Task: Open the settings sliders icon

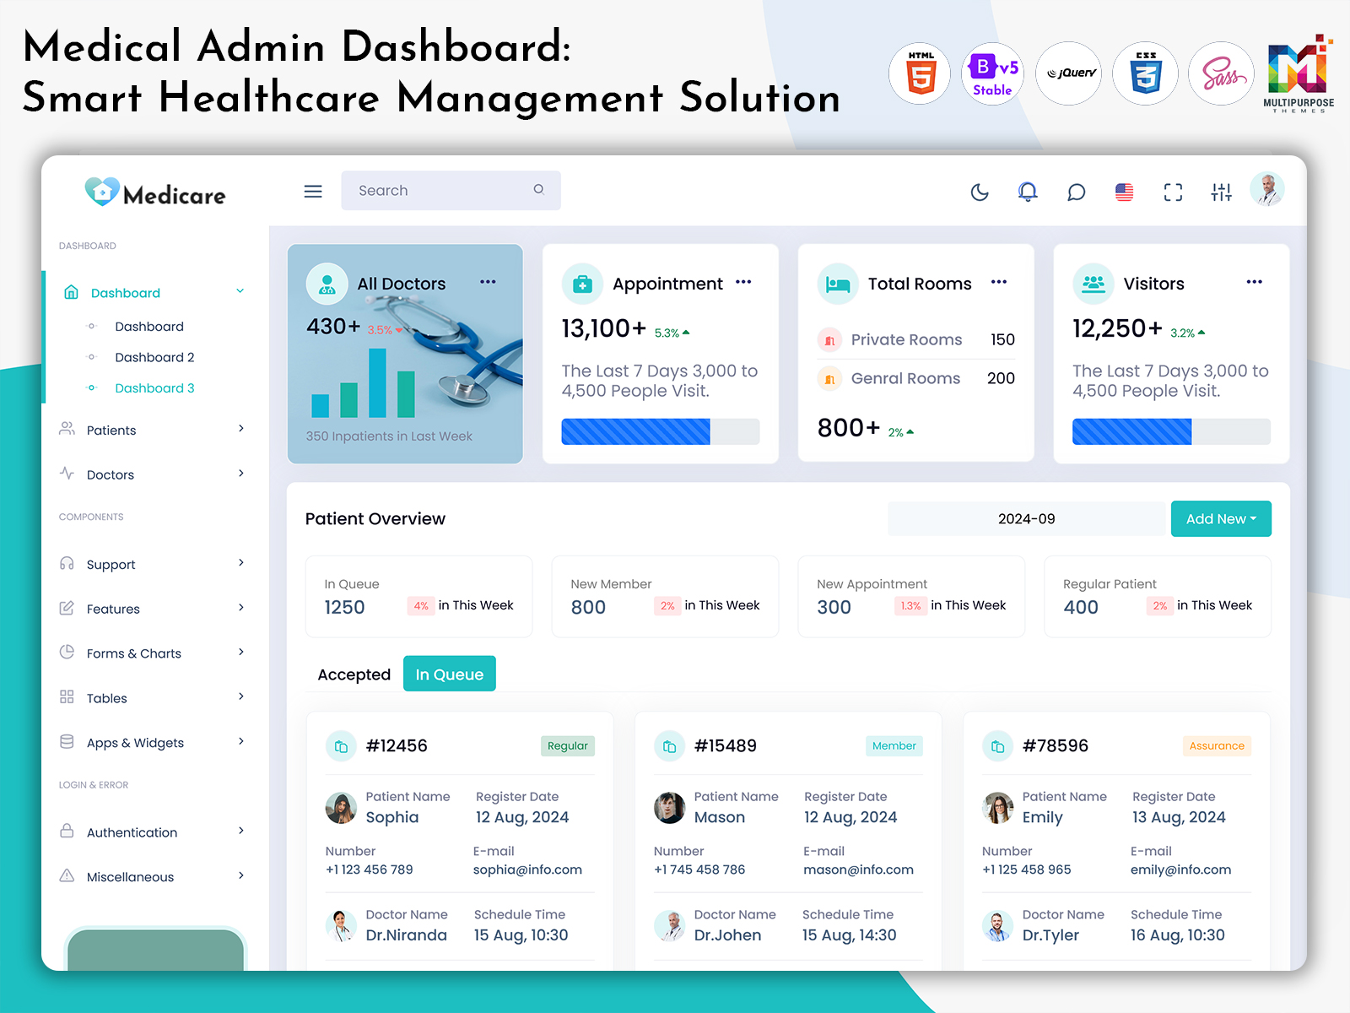Action: 1221,192
